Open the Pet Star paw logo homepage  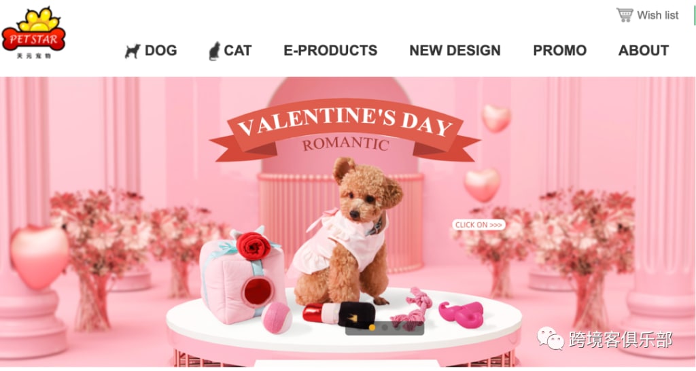pos(34,33)
